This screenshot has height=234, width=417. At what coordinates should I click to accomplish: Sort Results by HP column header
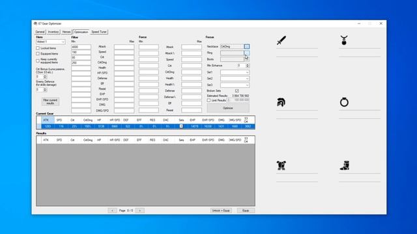101,140
